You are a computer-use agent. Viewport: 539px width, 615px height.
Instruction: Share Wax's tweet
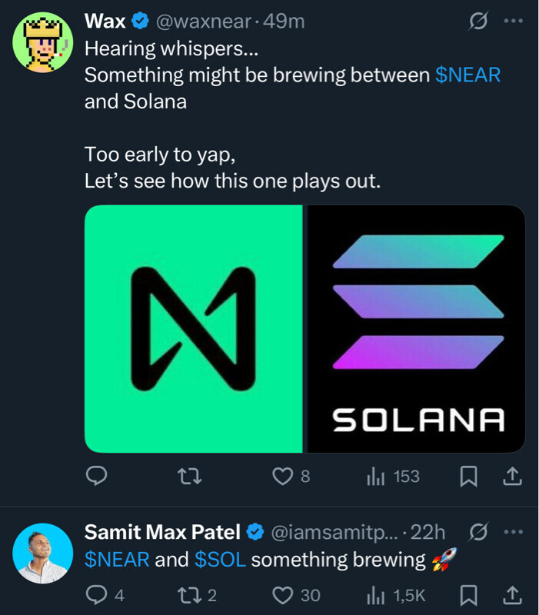tap(511, 477)
